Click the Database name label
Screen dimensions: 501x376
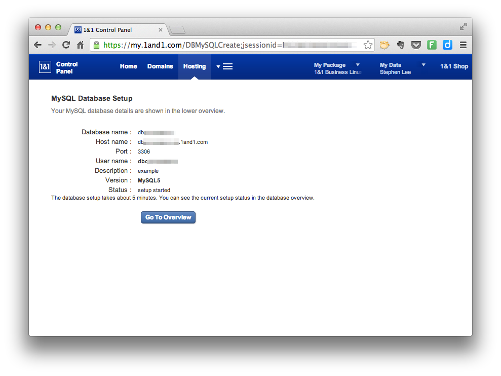[106, 132]
